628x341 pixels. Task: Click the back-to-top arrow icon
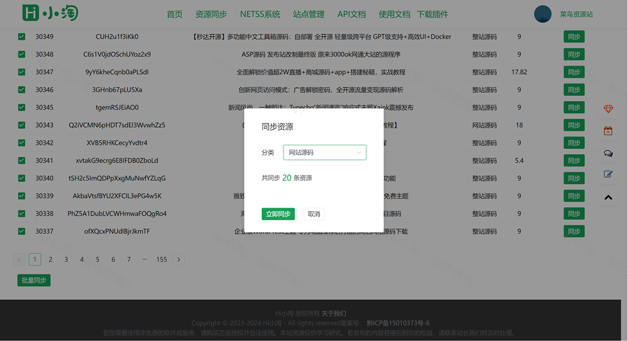(608, 198)
